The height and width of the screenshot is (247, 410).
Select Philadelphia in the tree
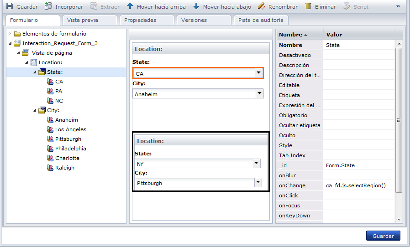71,149
